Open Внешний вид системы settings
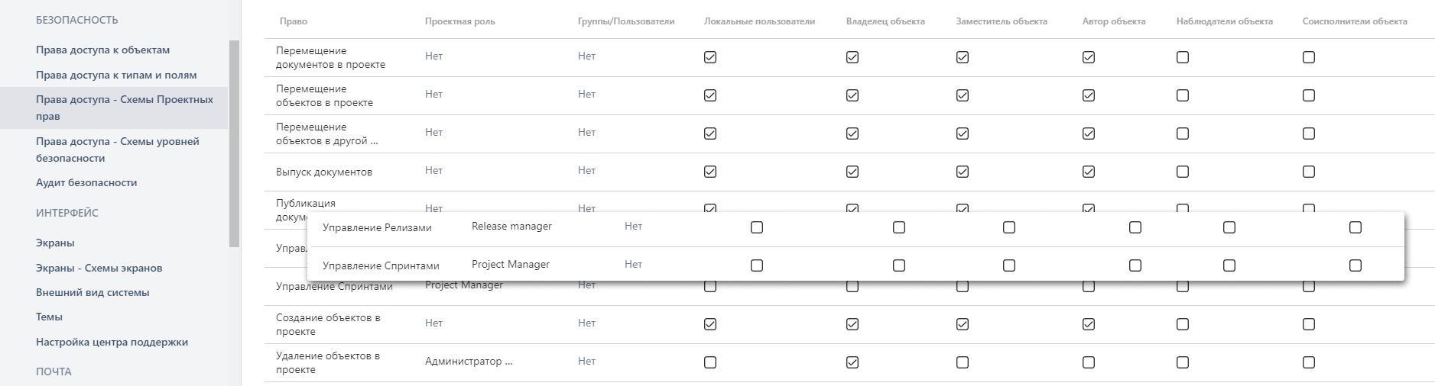 click(x=93, y=292)
